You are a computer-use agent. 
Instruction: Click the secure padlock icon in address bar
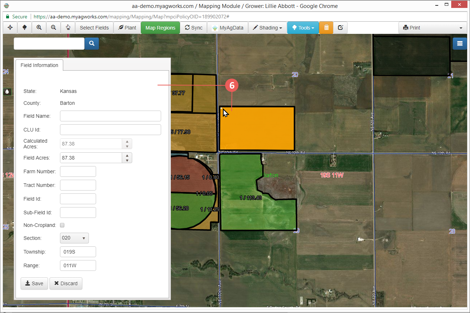(7, 17)
